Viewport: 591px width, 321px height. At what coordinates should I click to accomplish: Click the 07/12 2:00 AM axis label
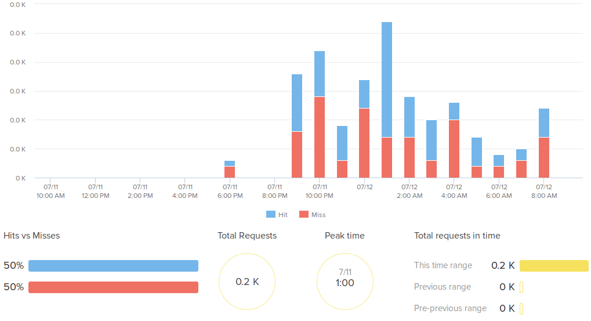point(409,192)
